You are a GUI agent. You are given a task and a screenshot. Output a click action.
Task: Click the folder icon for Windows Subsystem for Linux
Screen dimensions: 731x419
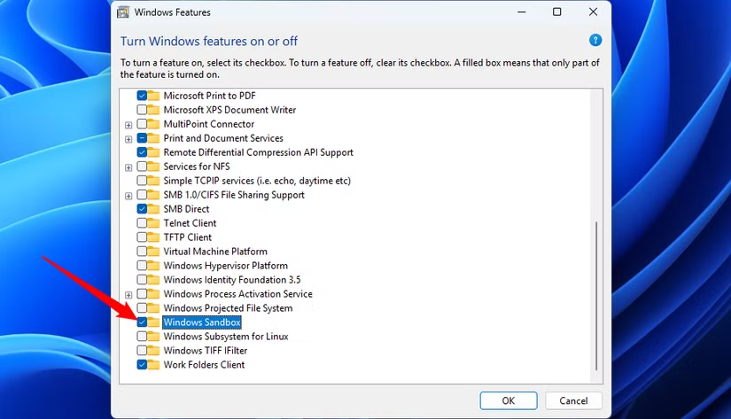pos(154,337)
